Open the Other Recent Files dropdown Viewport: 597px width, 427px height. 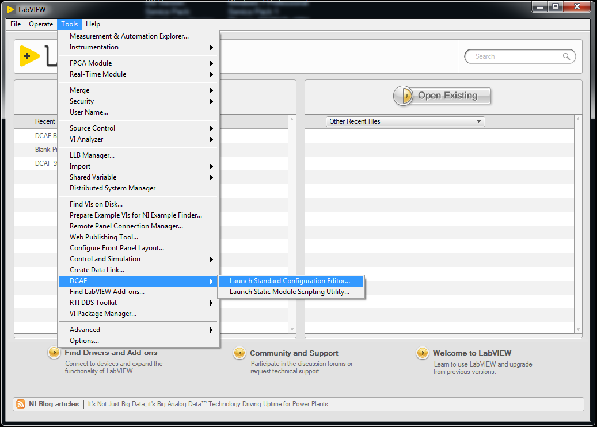tap(405, 121)
